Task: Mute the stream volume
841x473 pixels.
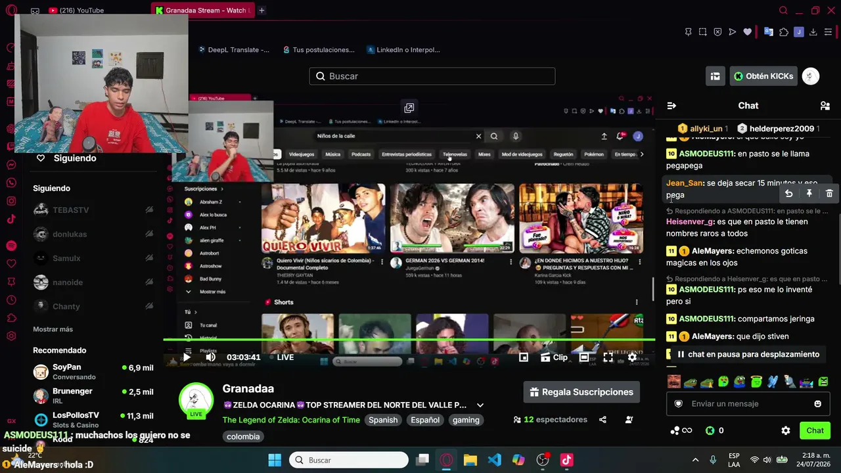Action: pos(210,357)
